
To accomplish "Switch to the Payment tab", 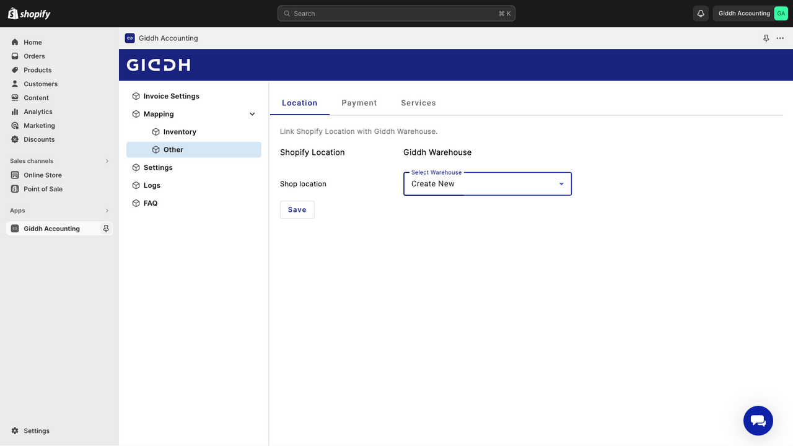I will pos(359,103).
